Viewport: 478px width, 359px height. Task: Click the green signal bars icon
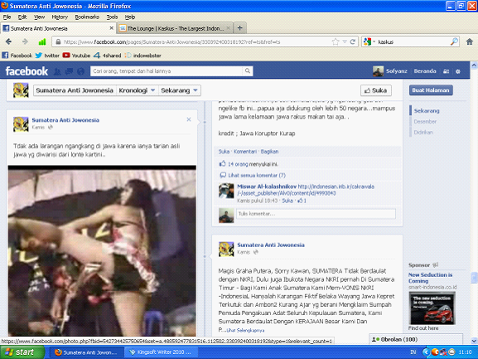click(x=42, y=41)
